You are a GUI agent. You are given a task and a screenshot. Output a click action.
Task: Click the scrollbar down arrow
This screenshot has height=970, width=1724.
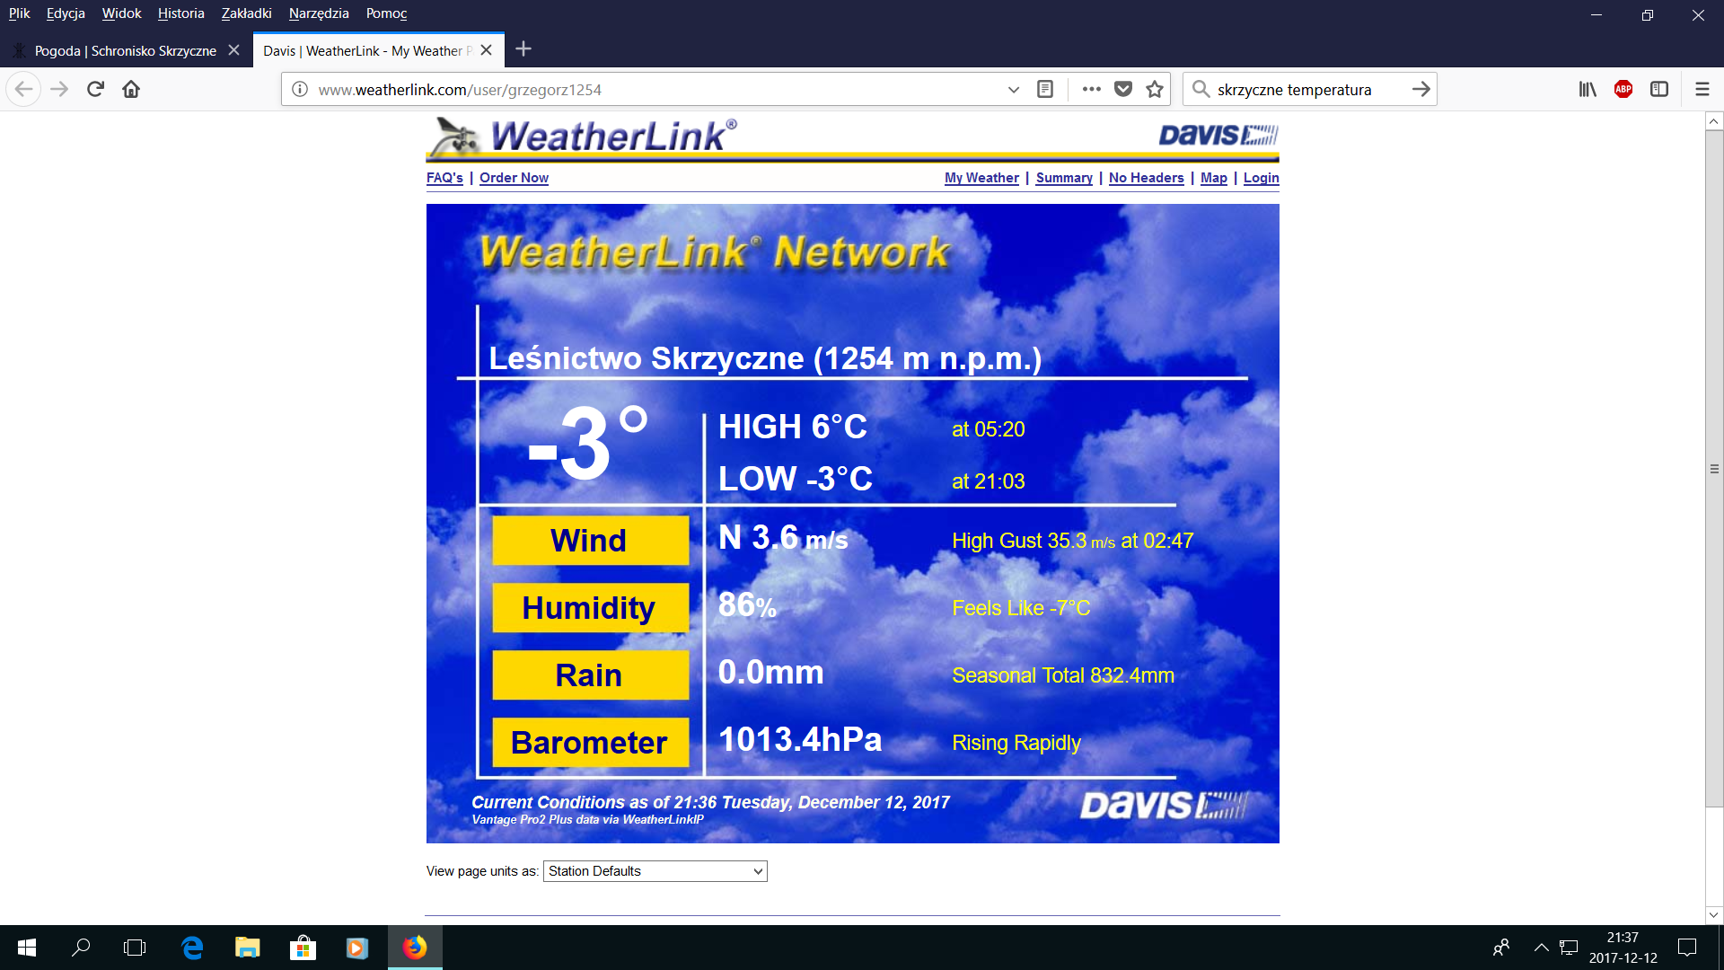(1714, 915)
